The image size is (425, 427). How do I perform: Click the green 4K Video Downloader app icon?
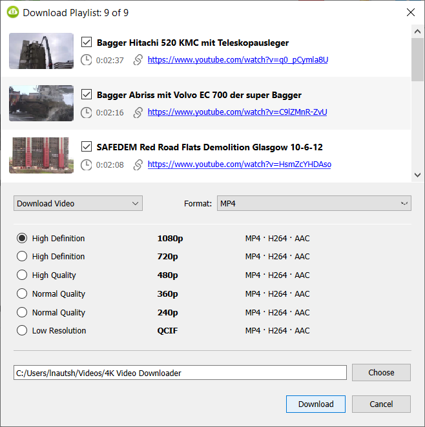(x=13, y=12)
